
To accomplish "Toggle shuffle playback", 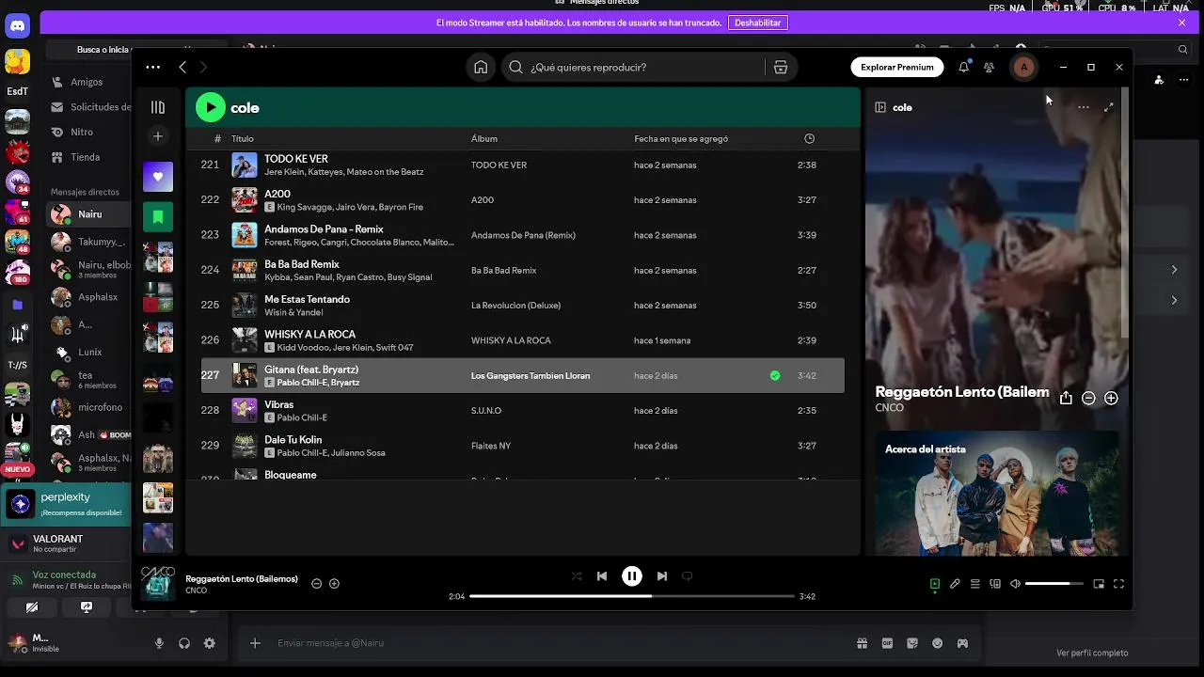I will click(577, 575).
